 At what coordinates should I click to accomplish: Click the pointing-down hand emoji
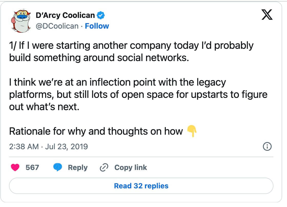[191, 131]
